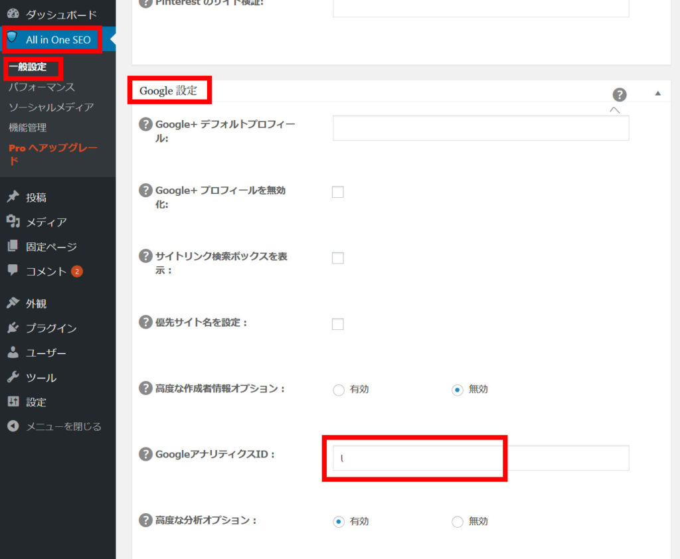This screenshot has width=680, height=559.
Task: Open help for 高度な作成者情報オプション
Action: 145,388
